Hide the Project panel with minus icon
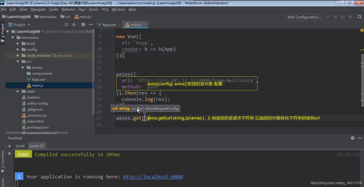The height and width of the screenshot is (187, 364). tap(90, 24)
